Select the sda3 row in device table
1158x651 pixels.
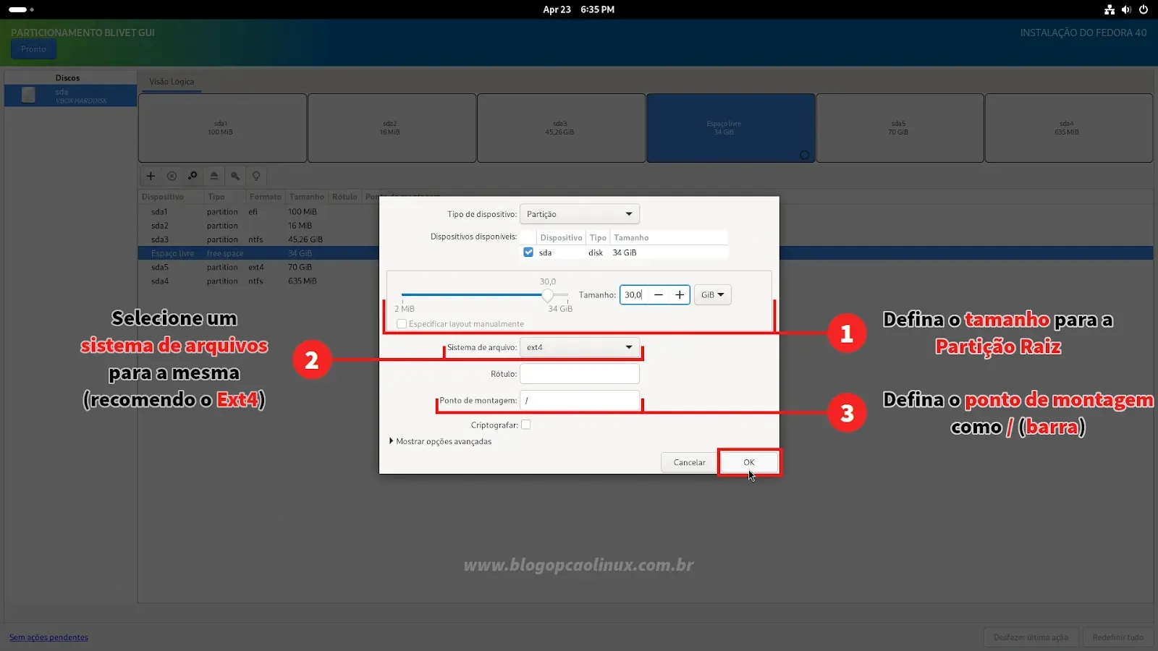tap(258, 239)
